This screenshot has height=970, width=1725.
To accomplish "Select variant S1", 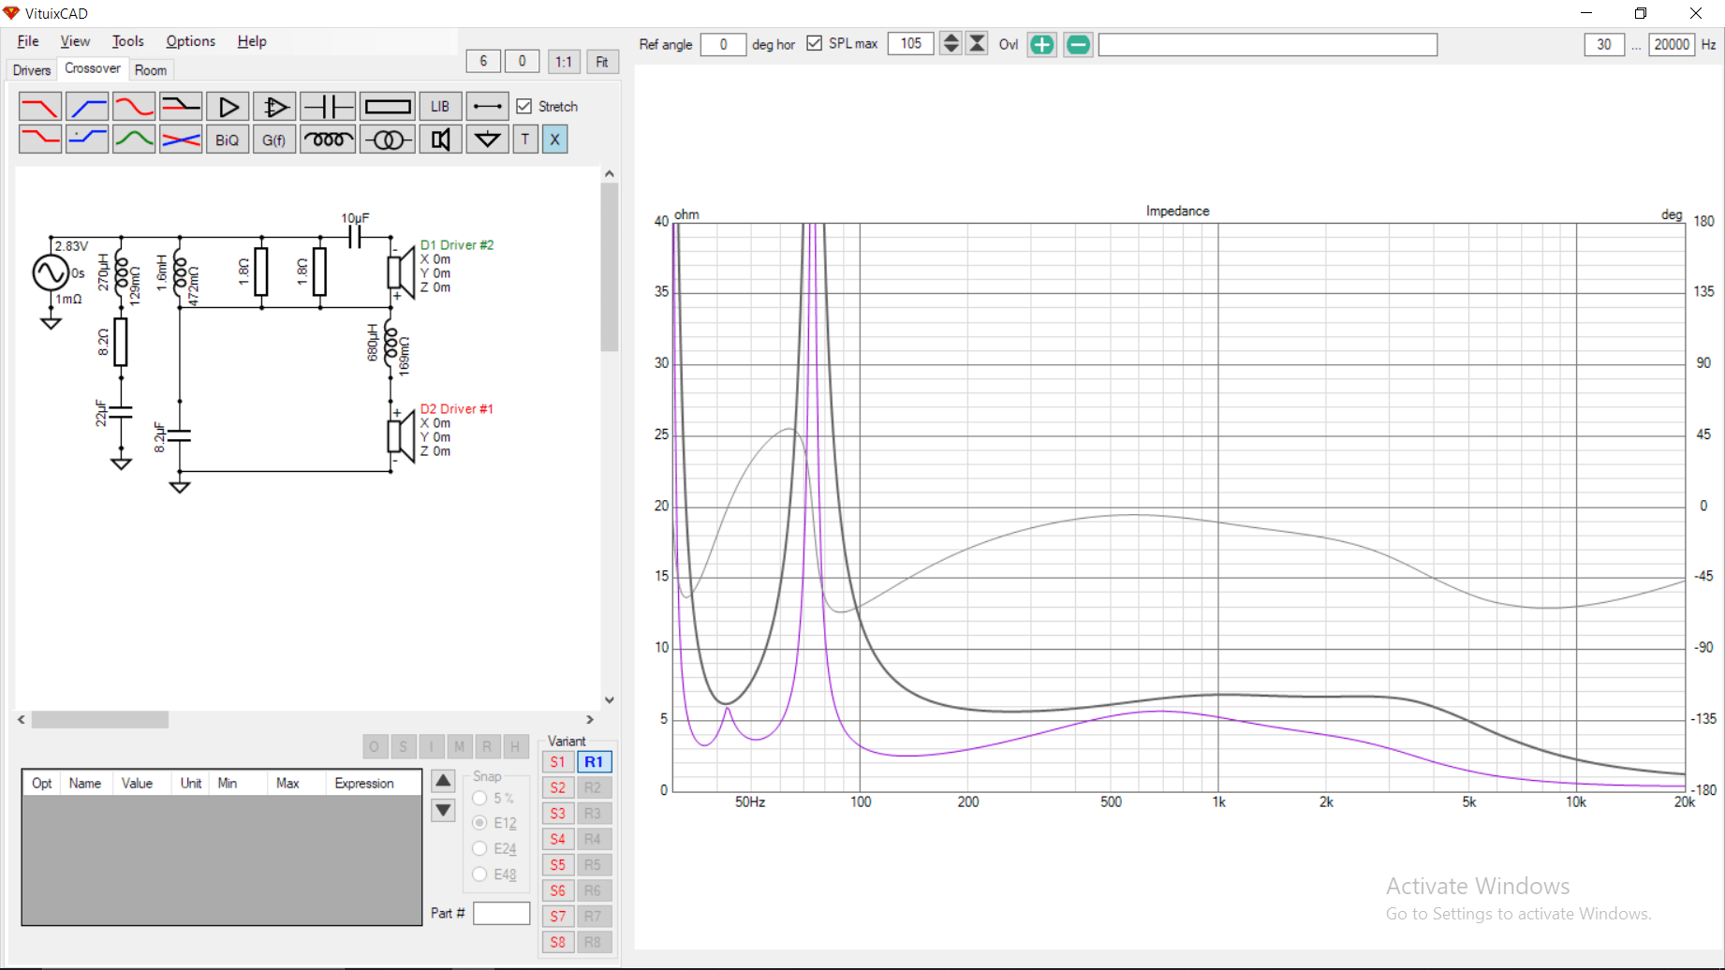I will [558, 762].
